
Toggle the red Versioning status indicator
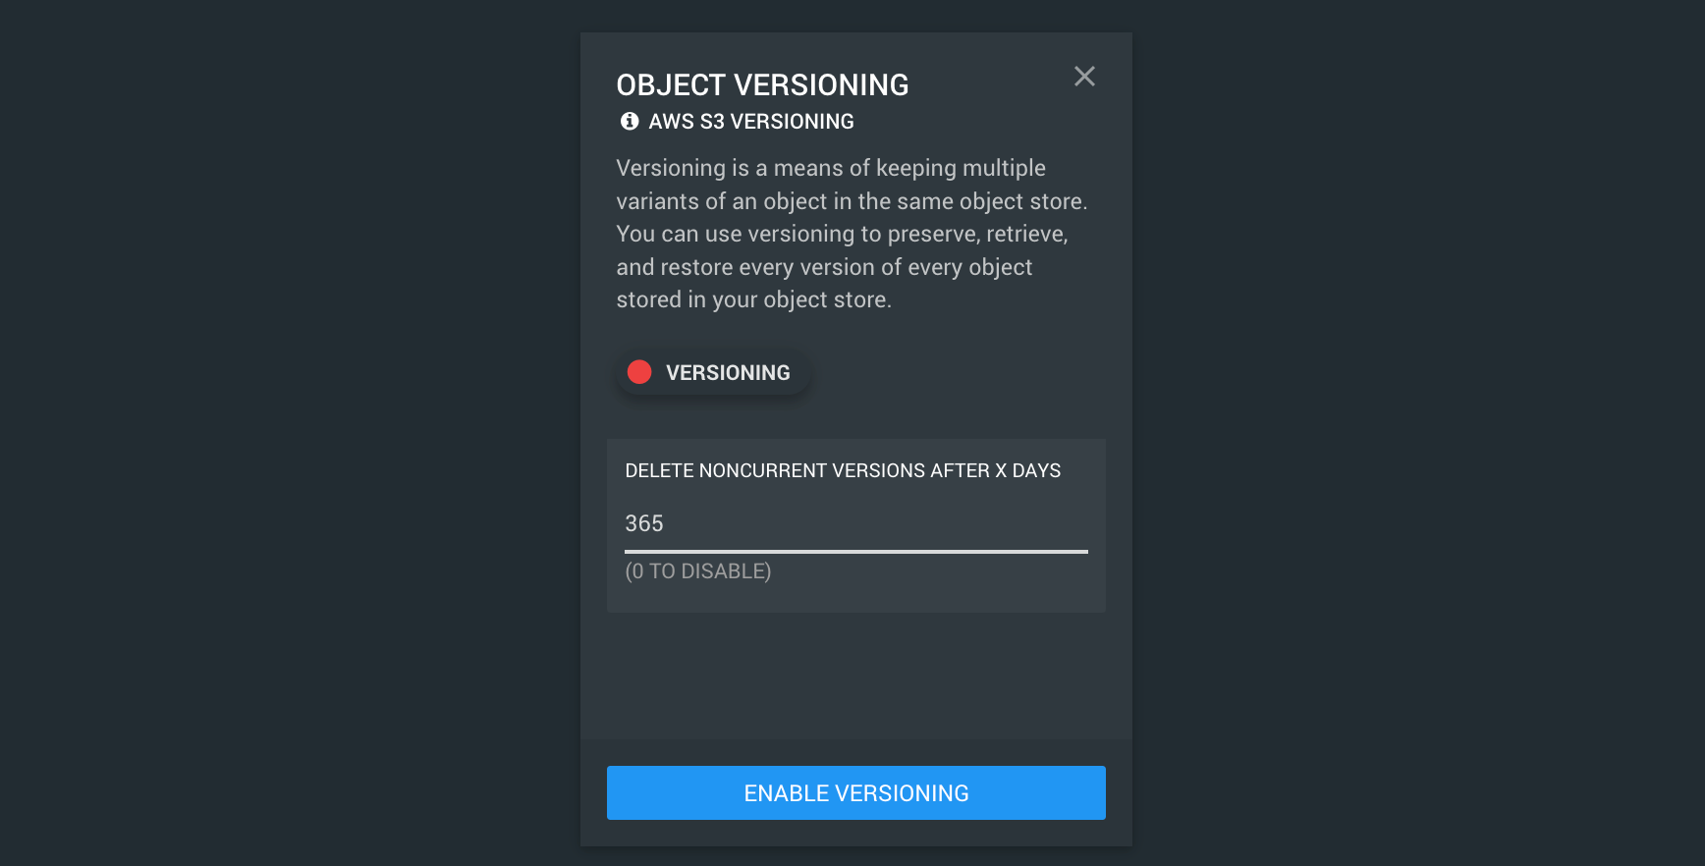pos(639,372)
